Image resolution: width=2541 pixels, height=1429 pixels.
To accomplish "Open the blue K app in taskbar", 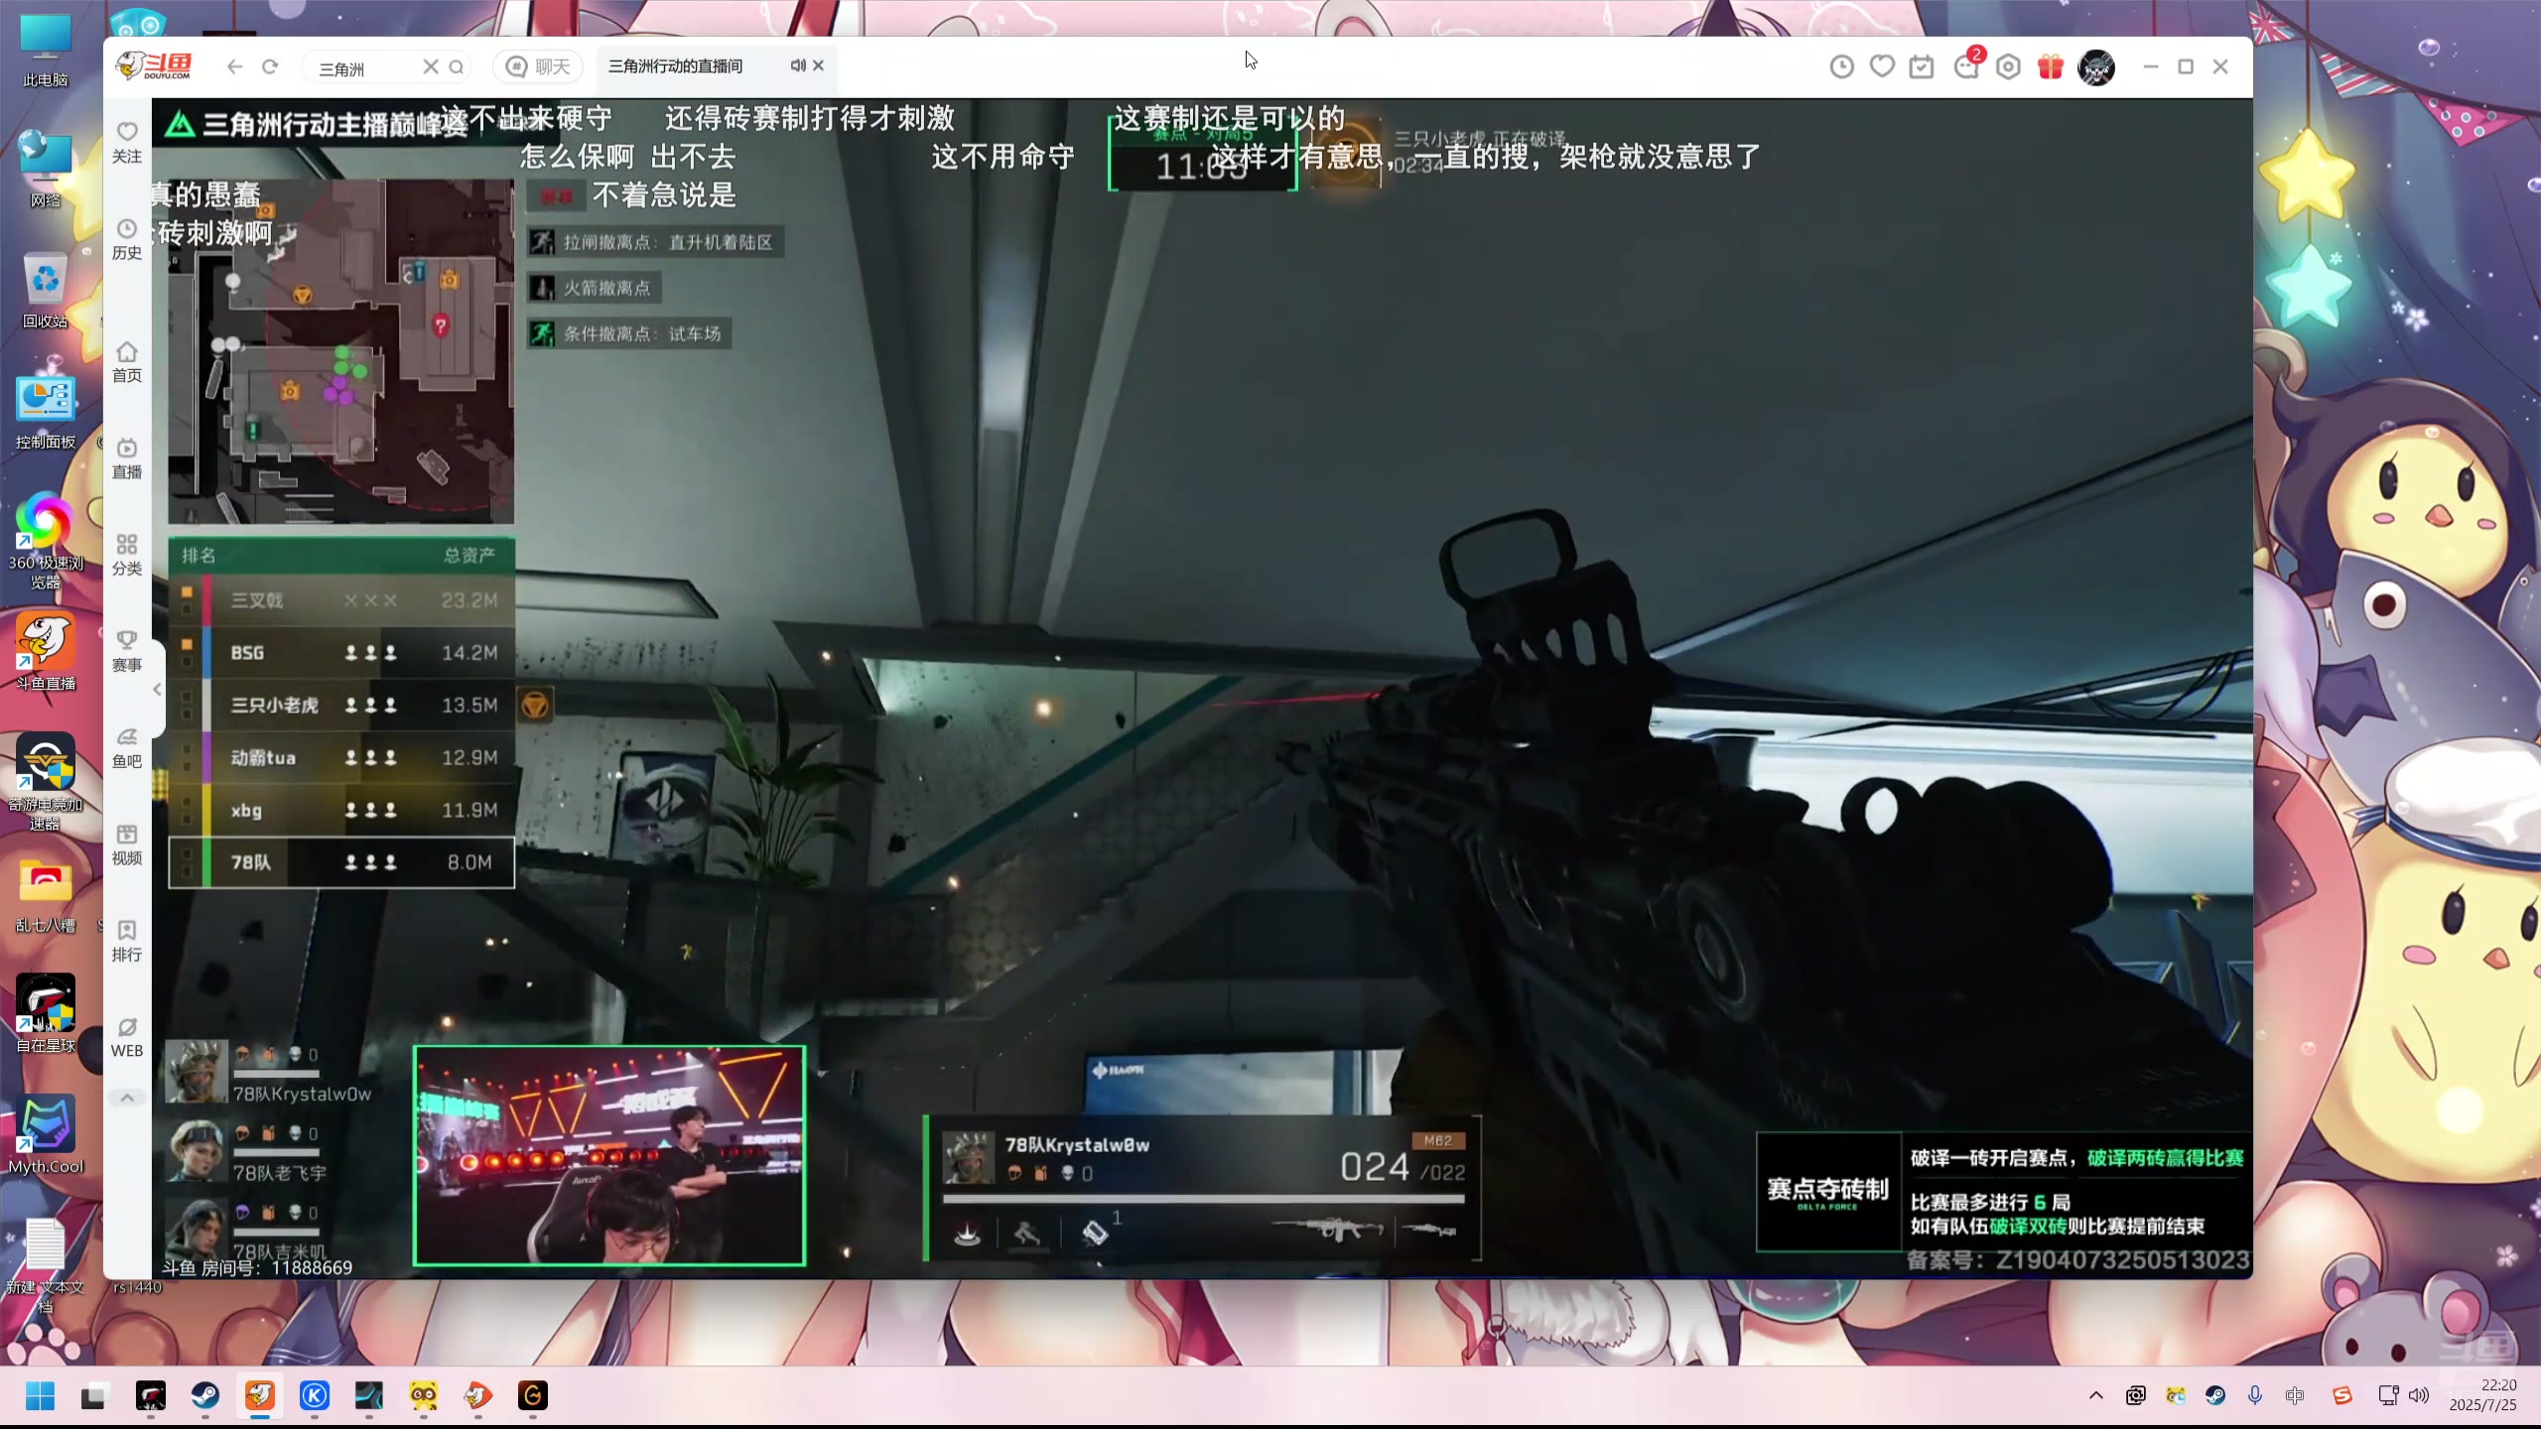I will 315,1396.
